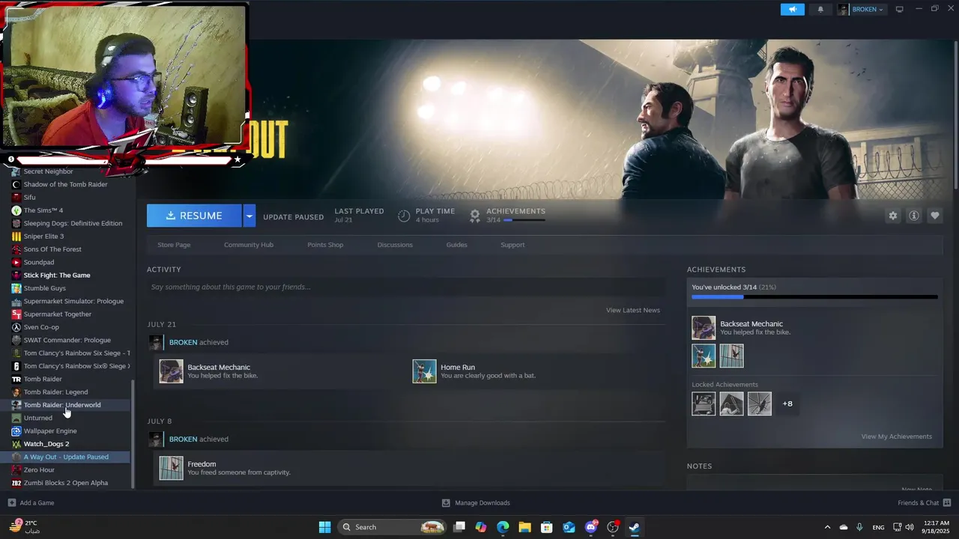Select Stick Fight: The Game

(x=57, y=275)
